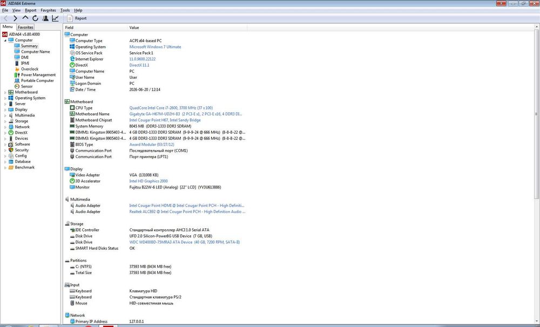Open the Favorites menu
The width and height of the screenshot is (540, 327).
tap(48, 10)
